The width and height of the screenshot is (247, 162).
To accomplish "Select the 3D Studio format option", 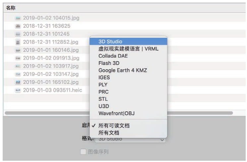I will pos(128,41).
